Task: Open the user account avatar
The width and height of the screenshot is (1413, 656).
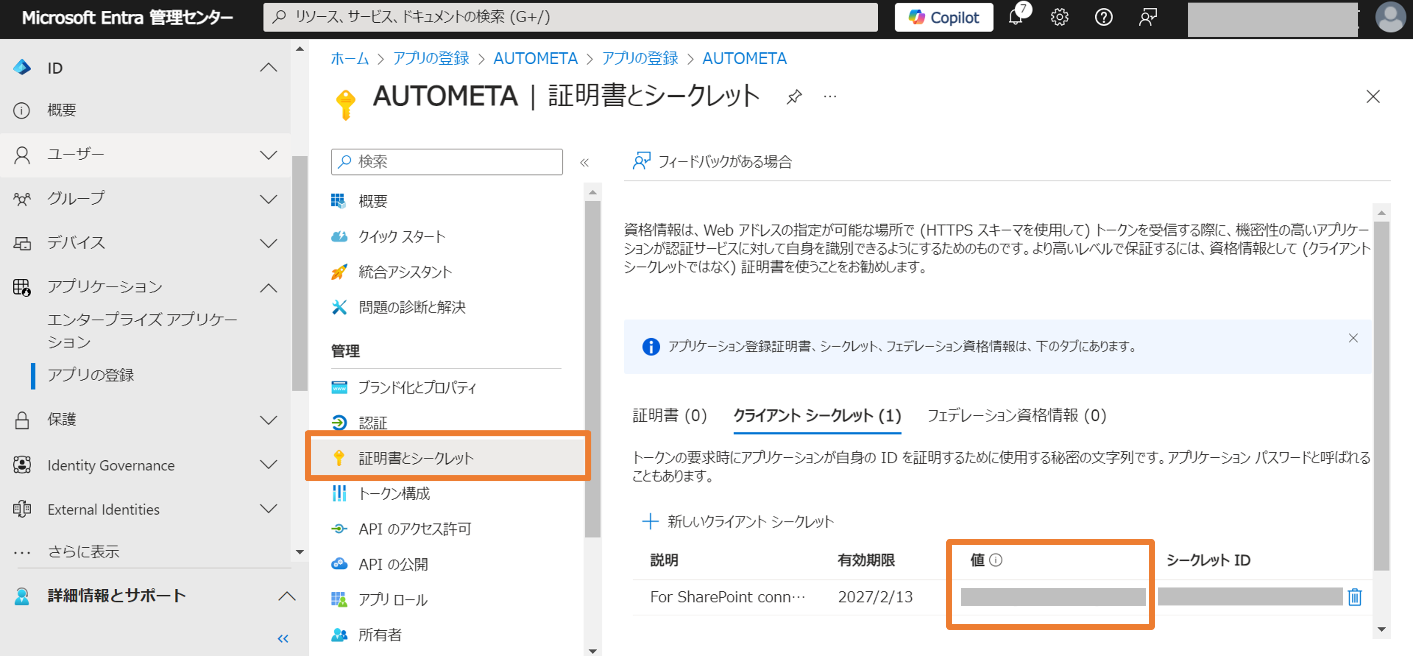Action: pyautogui.click(x=1390, y=18)
